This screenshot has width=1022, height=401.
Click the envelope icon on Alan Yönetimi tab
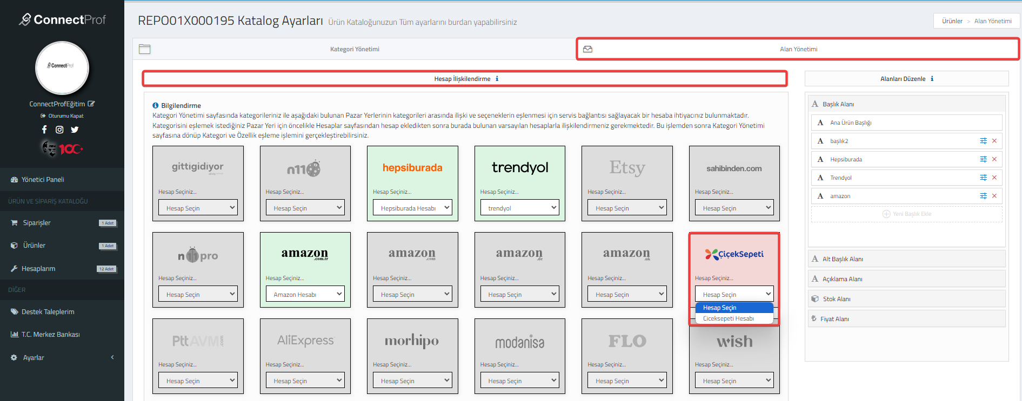click(x=588, y=49)
